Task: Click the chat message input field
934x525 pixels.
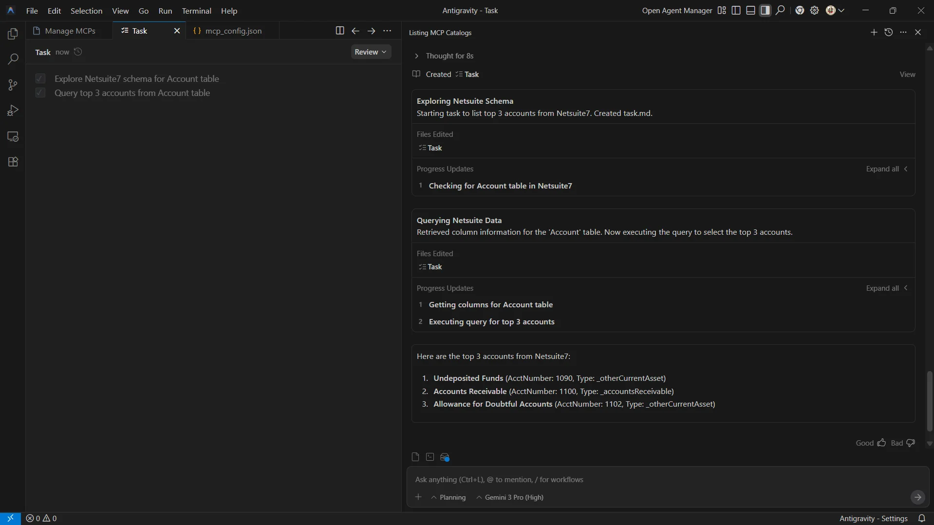Action: [x=657, y=480]
